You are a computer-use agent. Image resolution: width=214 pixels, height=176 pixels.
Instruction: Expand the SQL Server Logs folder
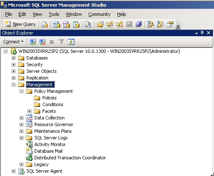pos(21,138)
